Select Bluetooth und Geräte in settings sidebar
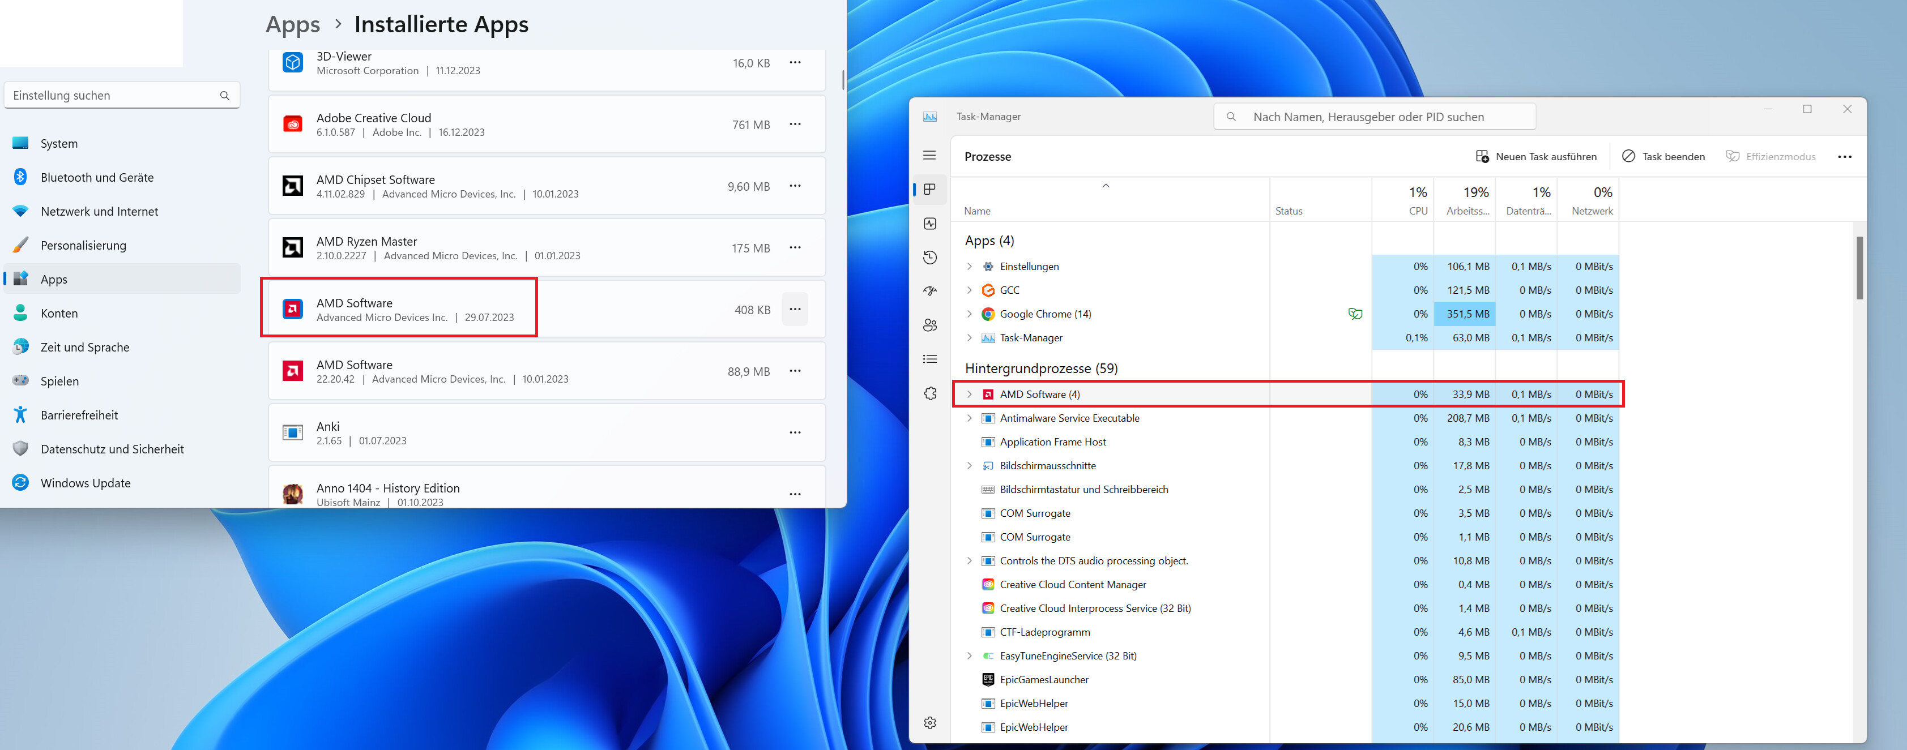Screen dimensions: 1907x750 coord(97,178)
